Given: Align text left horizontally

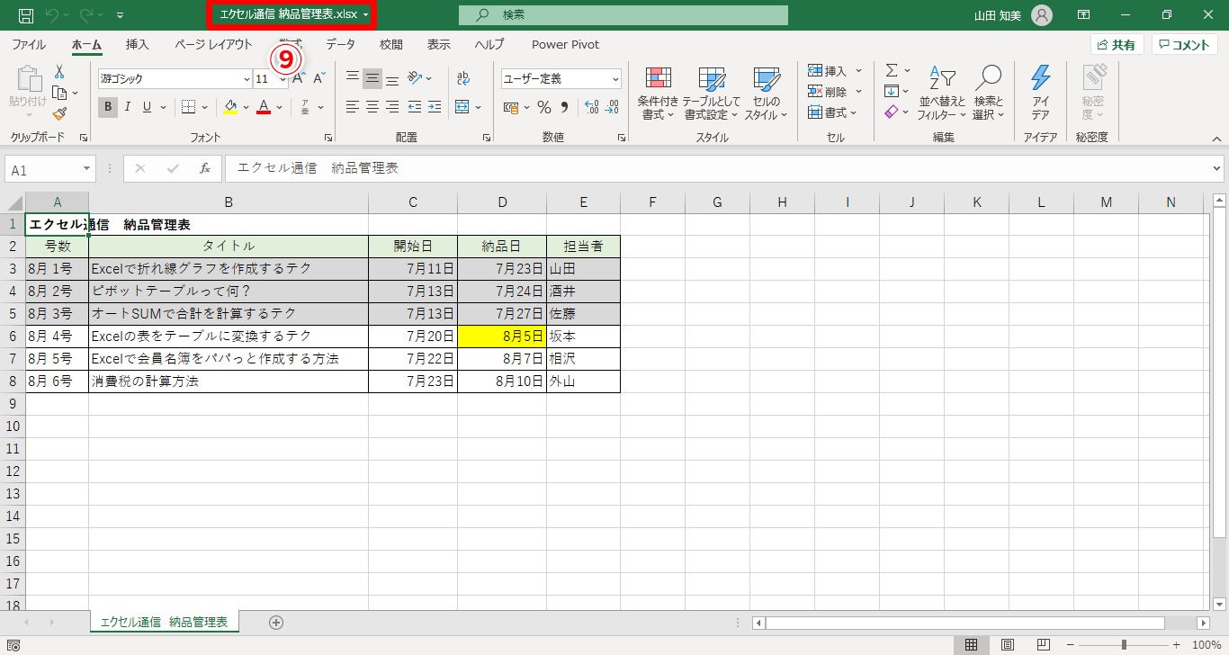Looking at the screenshot, I should 353,107.
